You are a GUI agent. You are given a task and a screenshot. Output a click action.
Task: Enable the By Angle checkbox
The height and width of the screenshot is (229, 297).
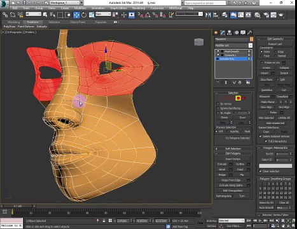(x=218, y=113)
